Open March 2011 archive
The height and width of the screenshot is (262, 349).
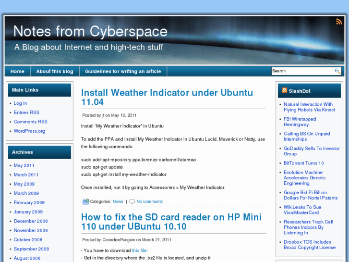pos(26,175)
